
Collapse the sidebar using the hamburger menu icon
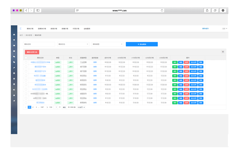(x=21, y=28)
